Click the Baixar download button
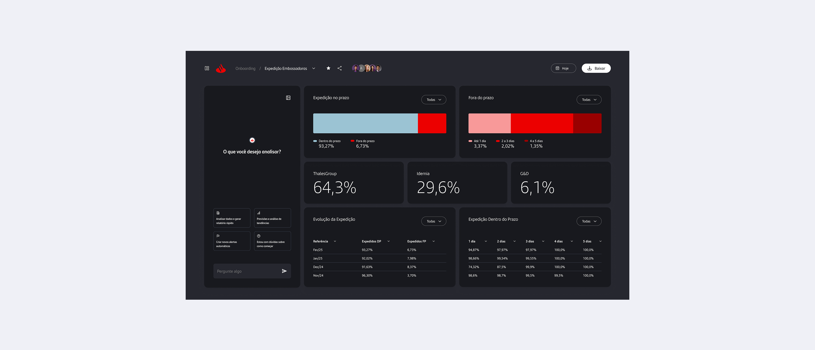Screen dimensions: 815x350 click(x=596, y=68)
